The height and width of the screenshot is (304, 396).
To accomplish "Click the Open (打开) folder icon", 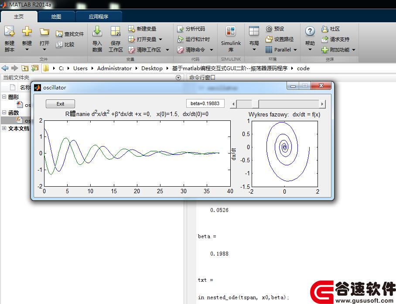I will [x=44, y=31].
